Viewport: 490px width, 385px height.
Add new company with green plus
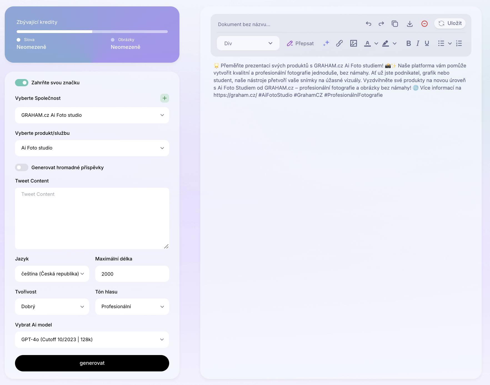[165, 98]
